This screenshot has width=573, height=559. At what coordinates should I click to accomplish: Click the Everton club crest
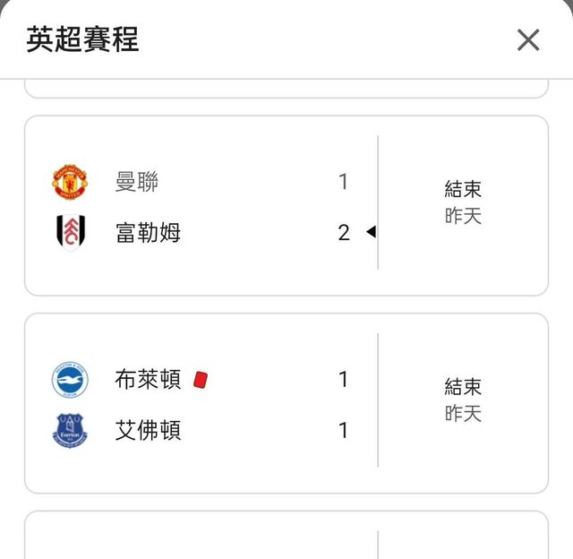[69, 431]
